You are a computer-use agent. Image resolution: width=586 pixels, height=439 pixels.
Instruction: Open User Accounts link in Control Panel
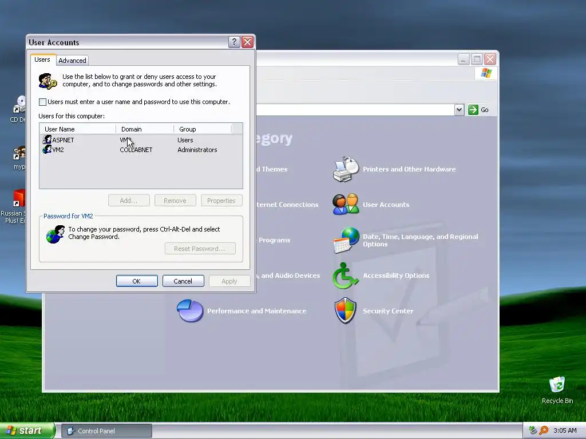pos(386,205)
